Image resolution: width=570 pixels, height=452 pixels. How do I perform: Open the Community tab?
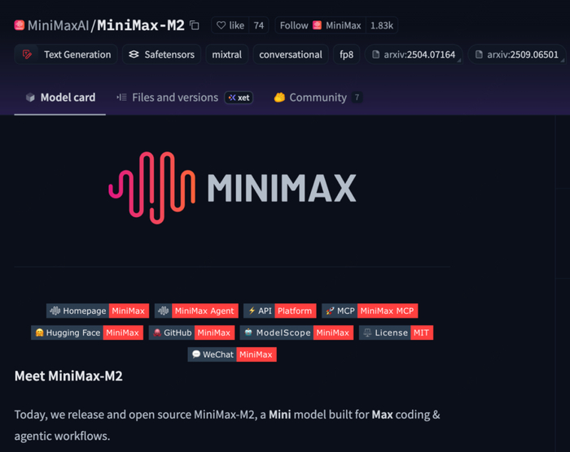pos(318,98)
